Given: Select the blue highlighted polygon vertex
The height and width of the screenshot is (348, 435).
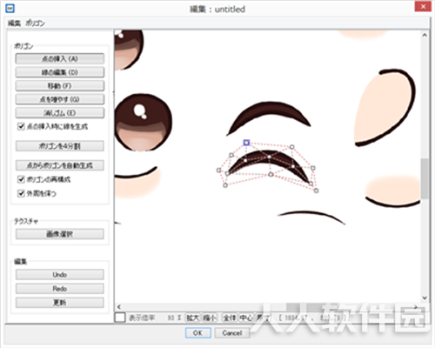Looking at the screenshot, I should point(246,143).
